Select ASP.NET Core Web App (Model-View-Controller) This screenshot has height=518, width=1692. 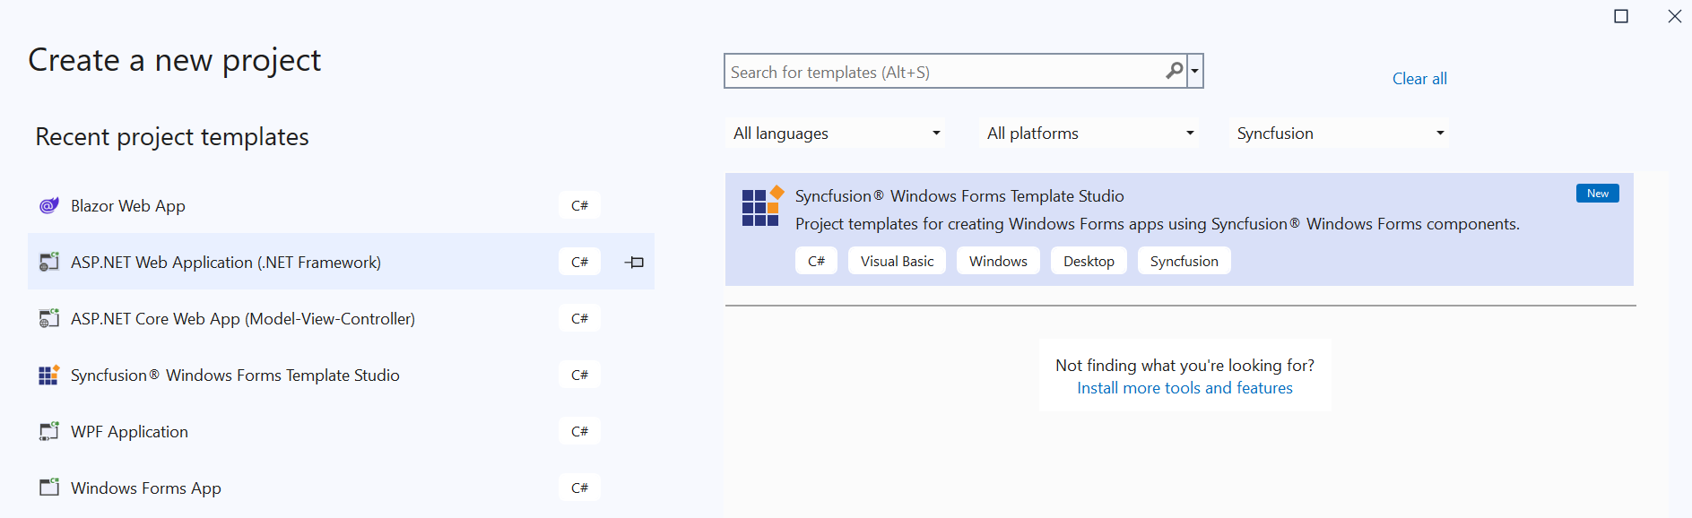[341, 318]
